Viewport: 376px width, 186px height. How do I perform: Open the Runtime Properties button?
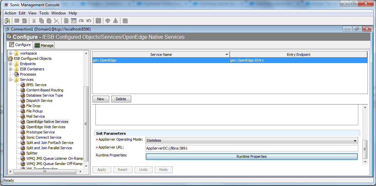coord(252,156)
